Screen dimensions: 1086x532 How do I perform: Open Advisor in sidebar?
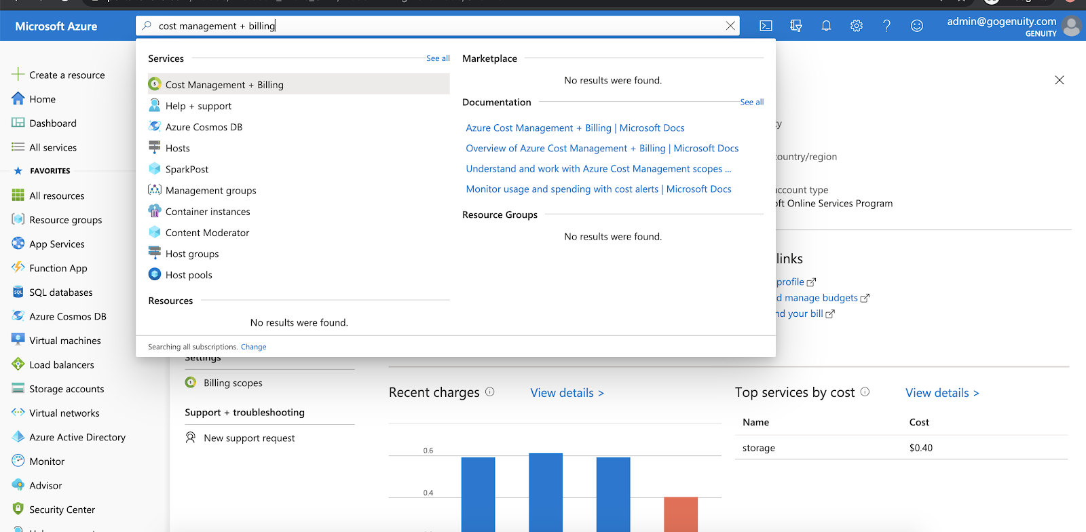coord(45,485)
